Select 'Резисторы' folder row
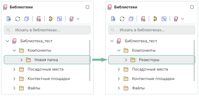Screen dimensions: 199x96 [152, 60]
